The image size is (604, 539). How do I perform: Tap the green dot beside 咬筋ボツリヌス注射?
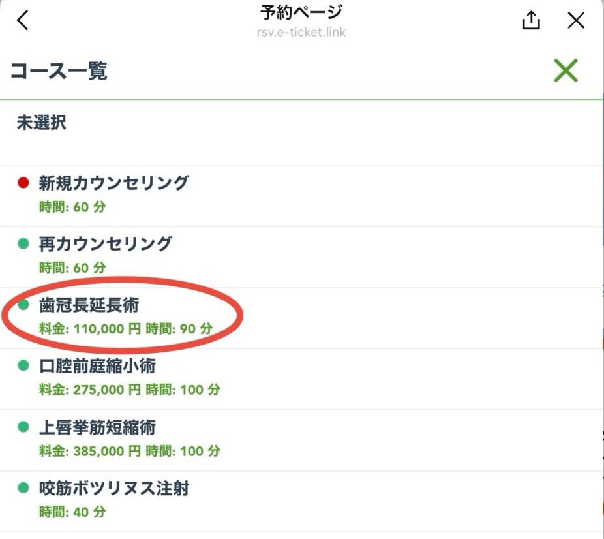[x=23, y=488]
